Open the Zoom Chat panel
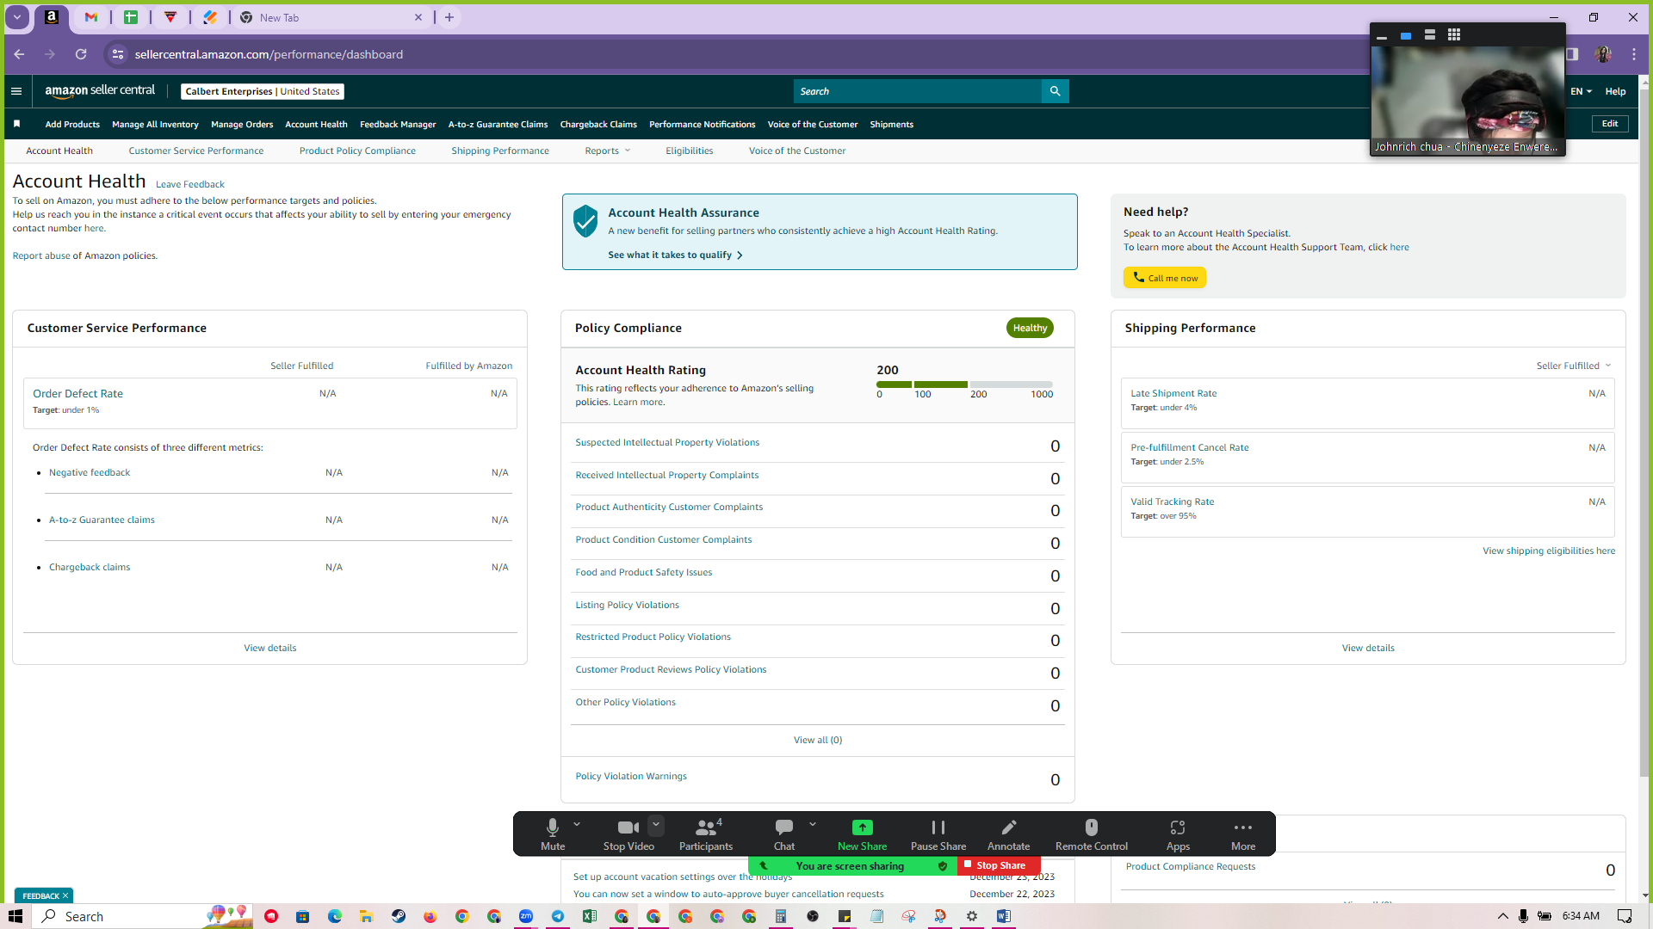 (784, 834)
